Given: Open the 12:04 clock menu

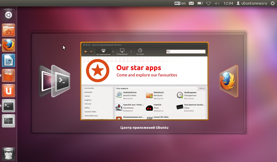Looking at the screenshot, I should (228, 3).
